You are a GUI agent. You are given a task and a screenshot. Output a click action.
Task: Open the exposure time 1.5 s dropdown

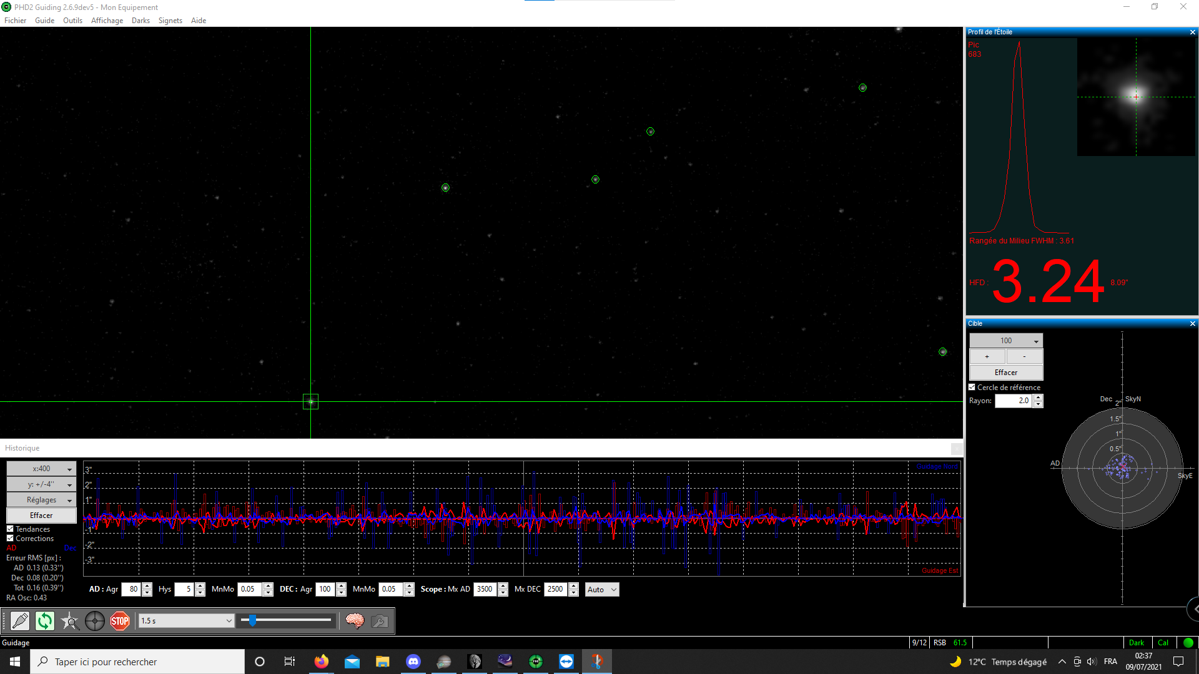point(186,621)
